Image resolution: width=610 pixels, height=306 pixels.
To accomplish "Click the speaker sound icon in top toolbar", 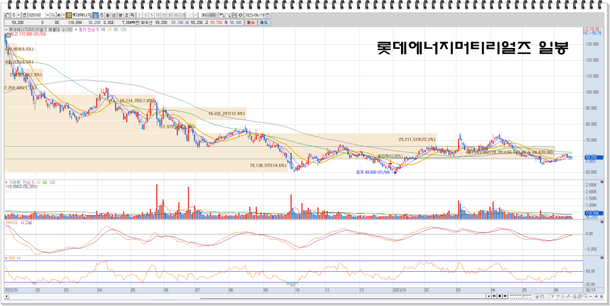I will tap(59, 15).
